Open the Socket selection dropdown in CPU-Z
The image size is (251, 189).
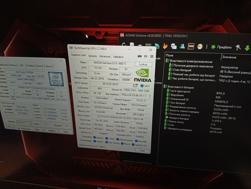click(24, 123)
